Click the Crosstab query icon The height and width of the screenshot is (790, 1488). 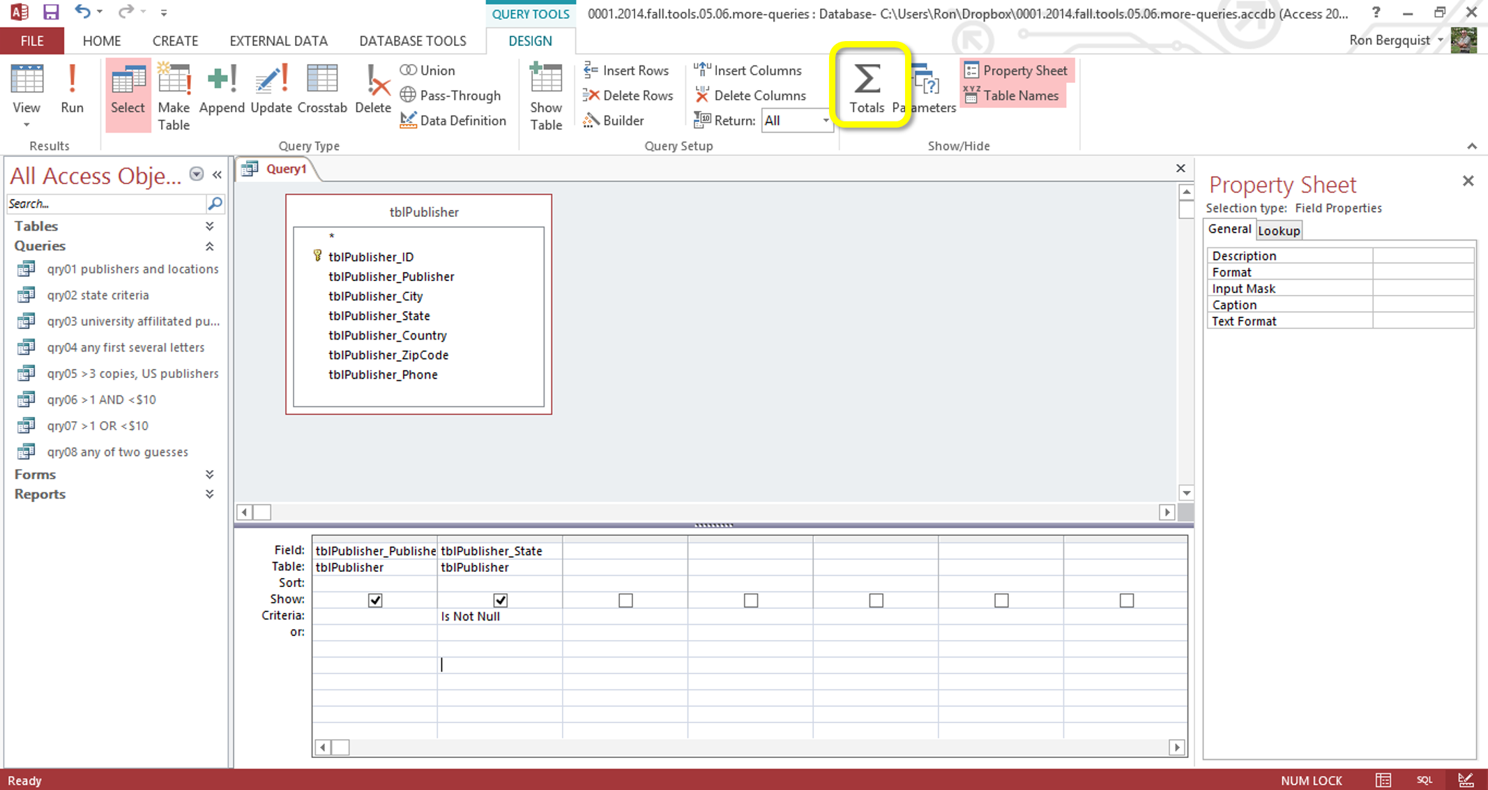click(321, 89)
